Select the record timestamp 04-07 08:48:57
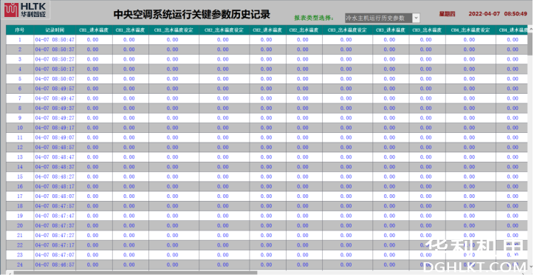The image size is (534, 277). point(55,147)
